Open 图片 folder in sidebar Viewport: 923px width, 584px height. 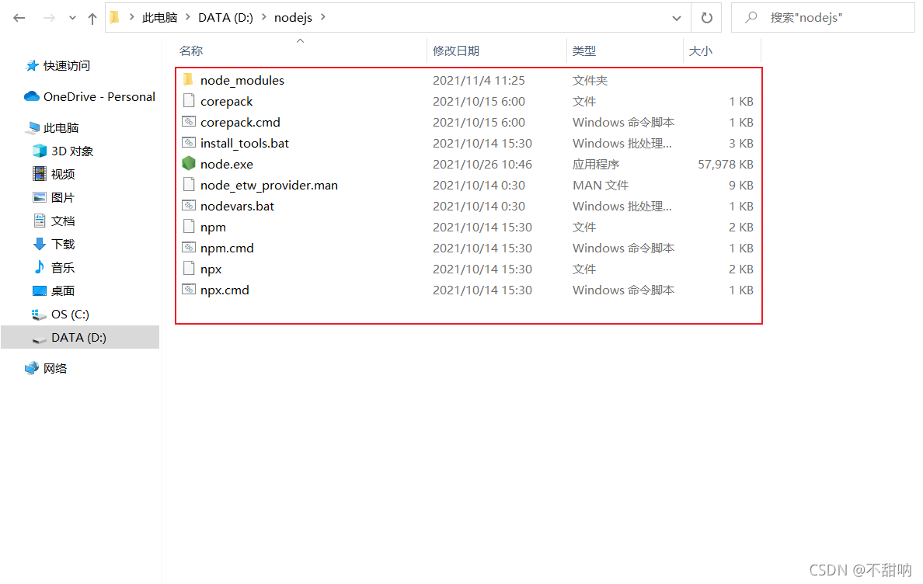(63, 197)
